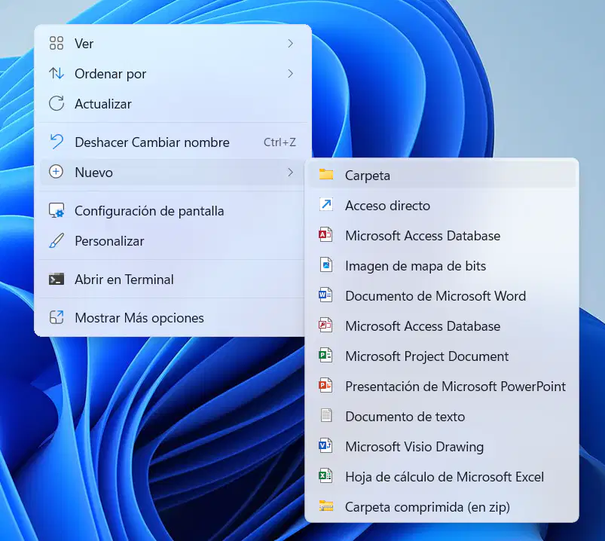The image size is (605, 541).
Task: Click the Excel spreadsheet icon
Action: pos(325,475)
